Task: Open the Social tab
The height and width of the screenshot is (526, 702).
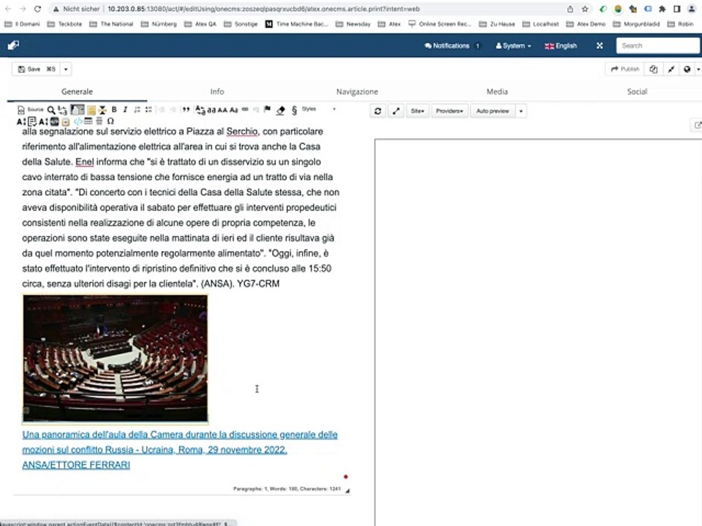Action: click(x=637, y=92)
